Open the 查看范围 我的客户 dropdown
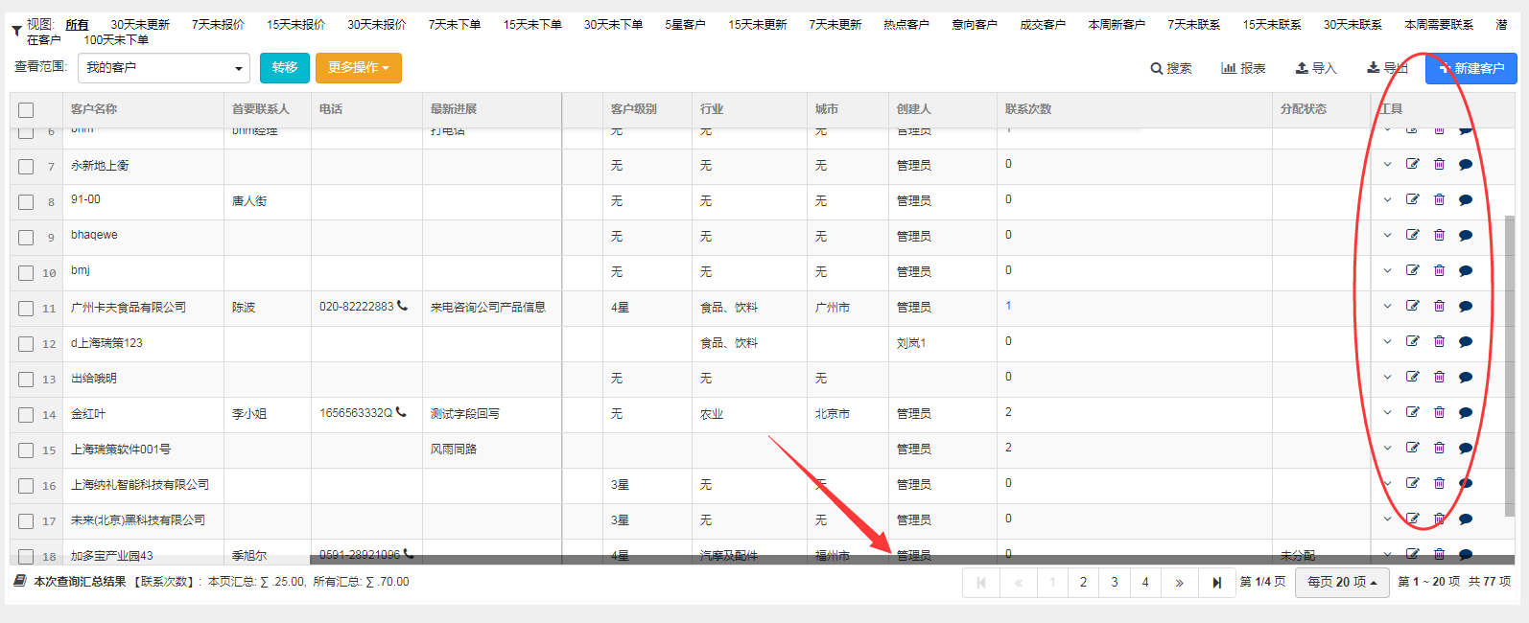This screenshot has width=1529, height=623. point(164,68)
